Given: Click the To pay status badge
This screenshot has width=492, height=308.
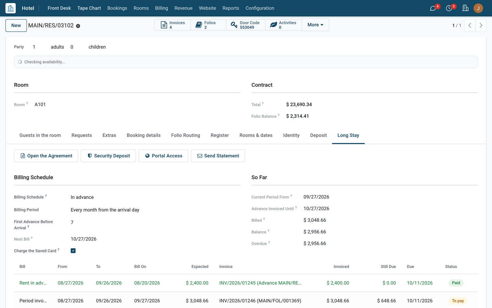Looking at the screenshot, I should pos(458,301).
